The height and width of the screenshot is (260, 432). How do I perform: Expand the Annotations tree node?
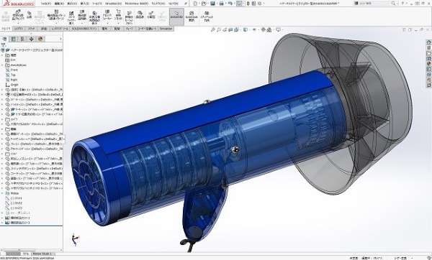[x=2, y=65]
